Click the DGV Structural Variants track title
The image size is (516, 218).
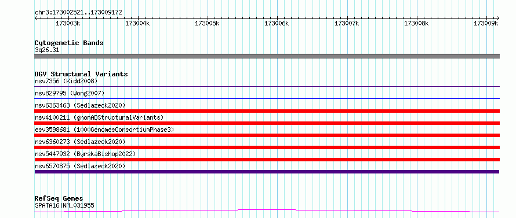(81, 74)
